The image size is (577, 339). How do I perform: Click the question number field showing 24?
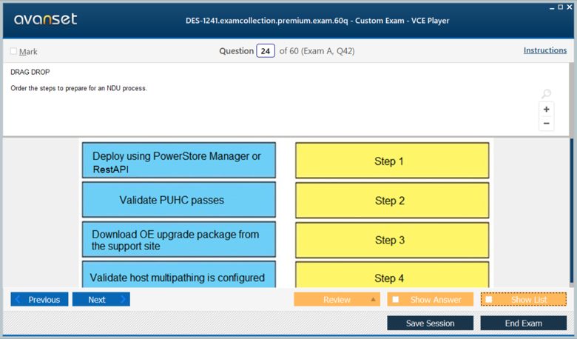pos(266,51)
